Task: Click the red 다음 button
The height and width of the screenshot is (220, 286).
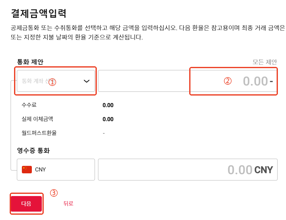Action: click(x=27, y=204)
